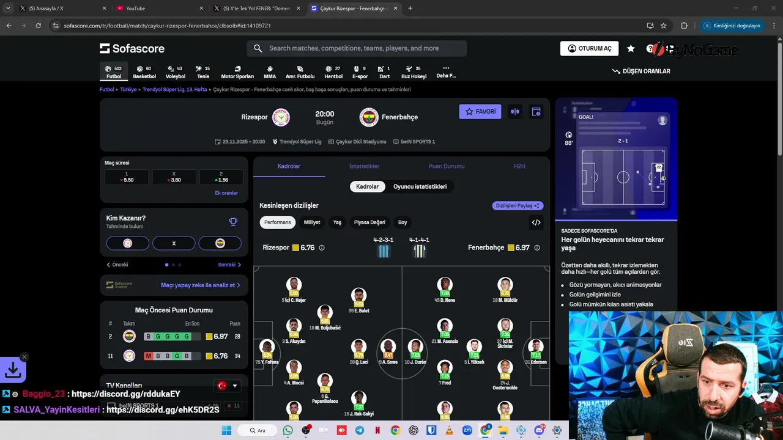Select the Milliyet lineup filter
The height and width of the screenshot is (440, 783).
312,222
